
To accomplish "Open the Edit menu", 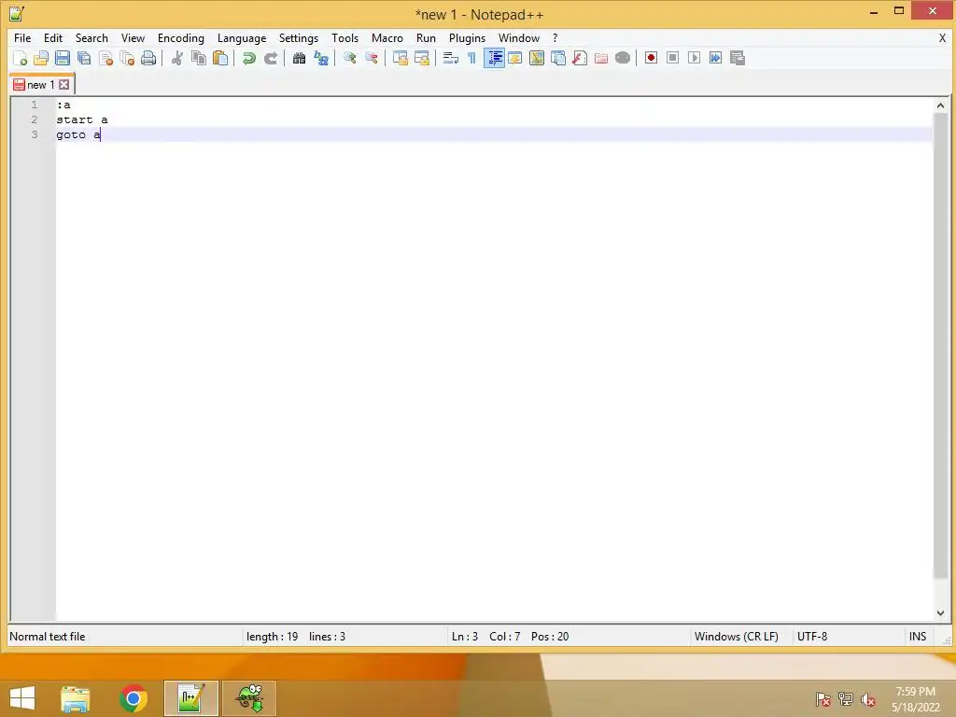I will [x=53, y=37].
